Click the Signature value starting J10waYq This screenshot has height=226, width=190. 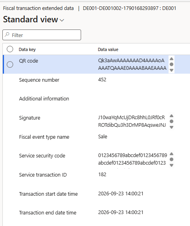pyautogui.click(x=132, y=121)
